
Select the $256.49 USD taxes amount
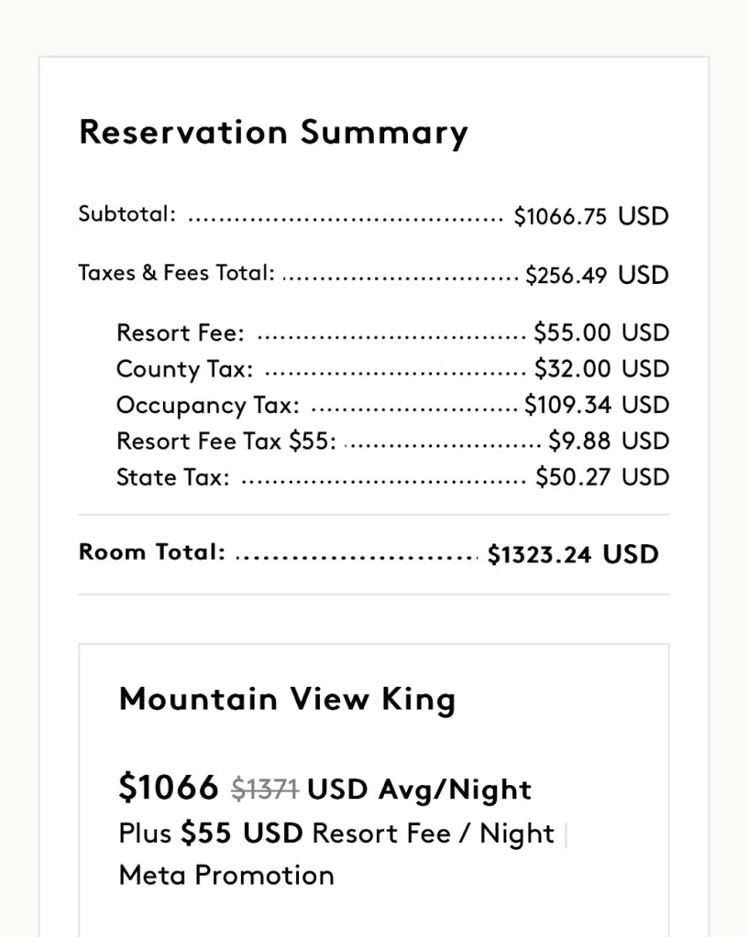tap(597, 276)
